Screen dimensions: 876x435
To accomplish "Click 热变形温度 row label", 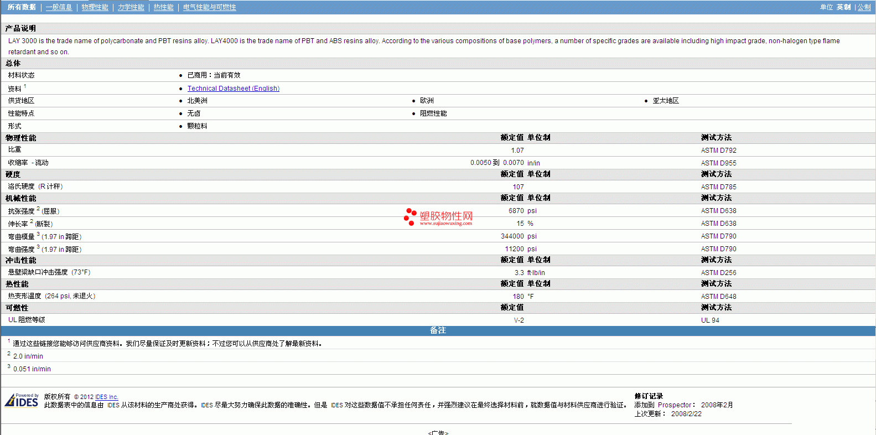I will click(x=51, y=296).
